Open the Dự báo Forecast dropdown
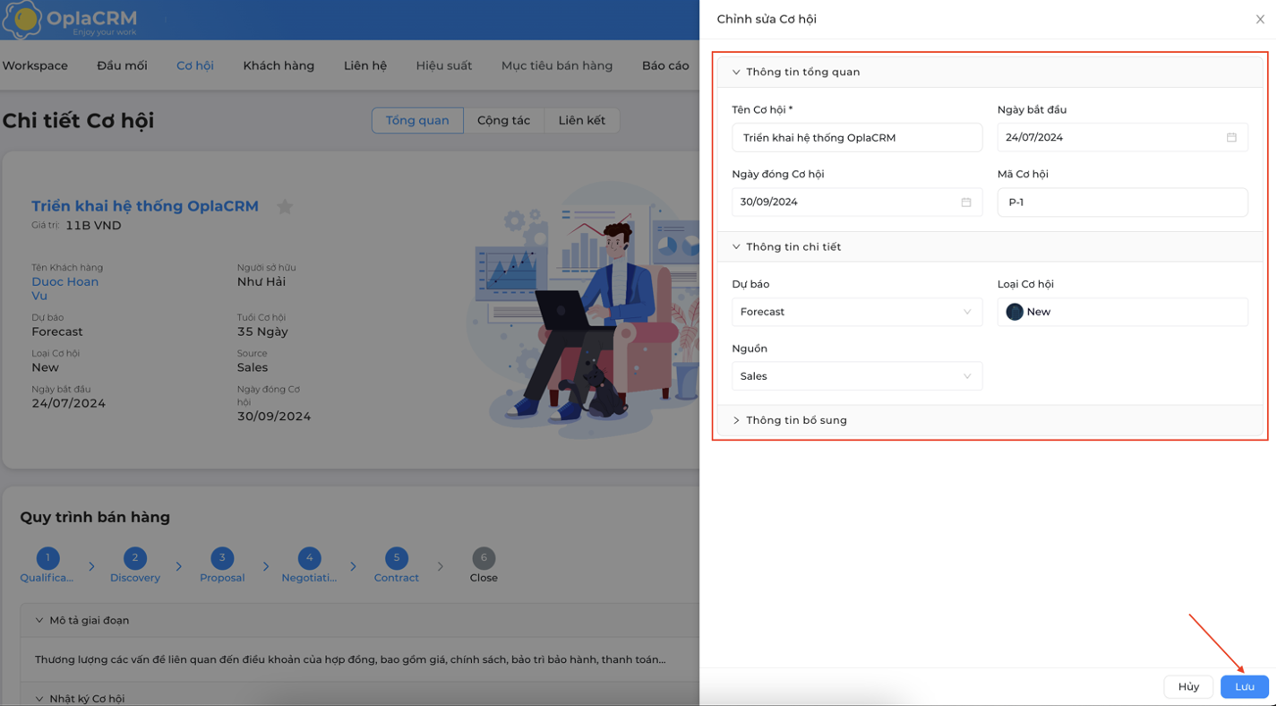Image resolution: width=1277 pixels, height=706 pixels. click(x=857, y=312)
